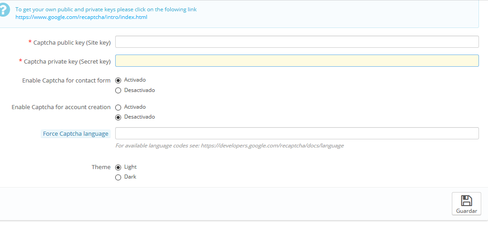Select Desactivado for contact form Captcha

click(x=118, y=90)
